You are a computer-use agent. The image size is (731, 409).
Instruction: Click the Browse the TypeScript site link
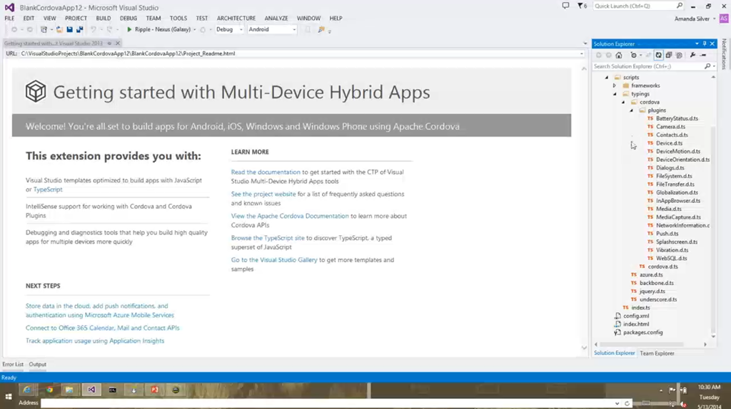(x=268, y=238)
